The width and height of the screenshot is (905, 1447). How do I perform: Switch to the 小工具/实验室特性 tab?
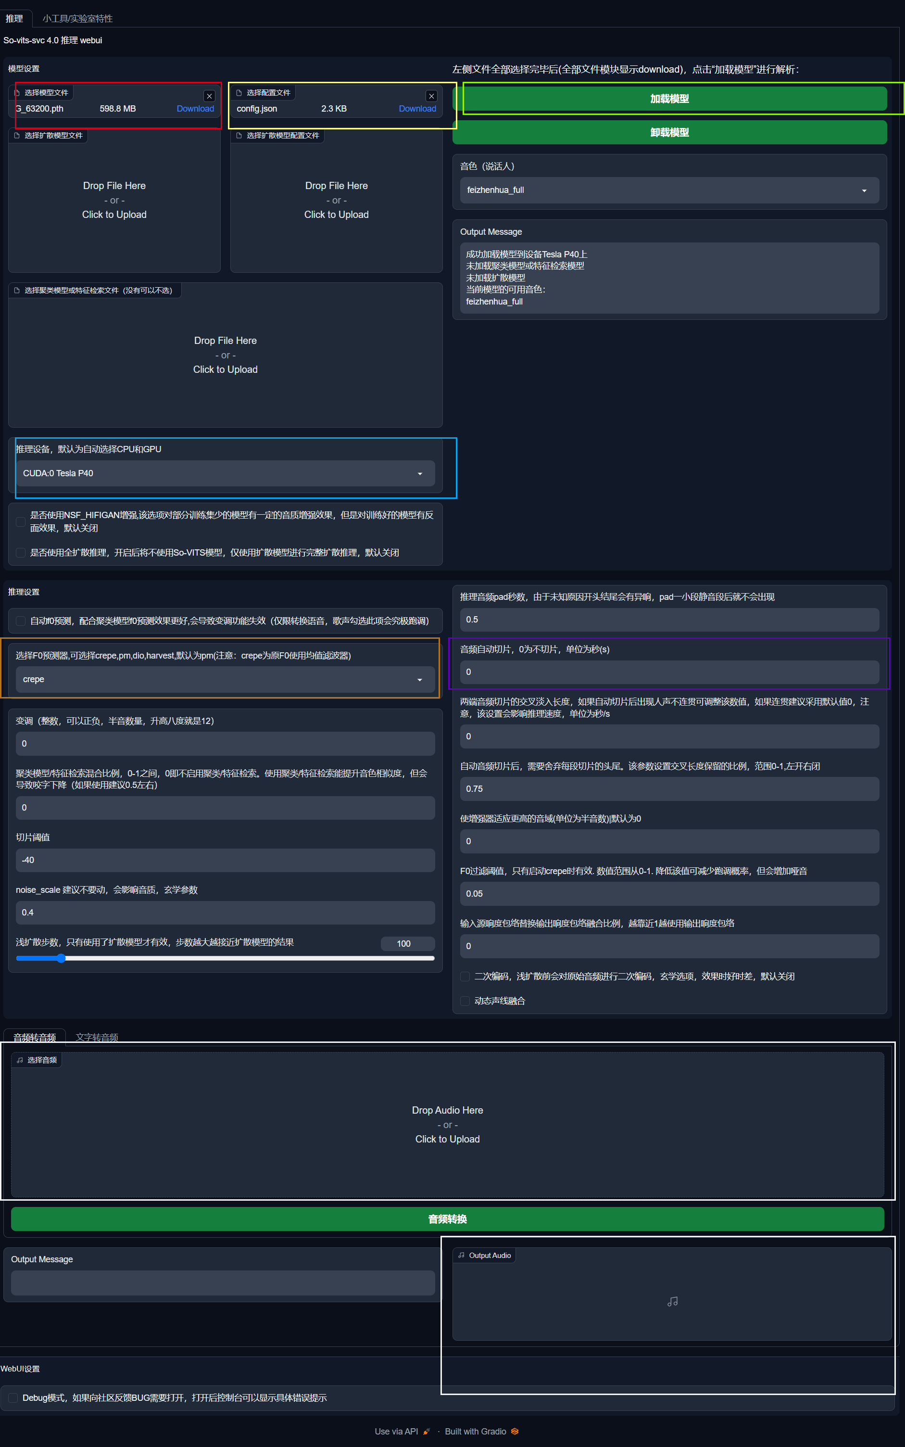pyautogui.click(x=77, y=19)
